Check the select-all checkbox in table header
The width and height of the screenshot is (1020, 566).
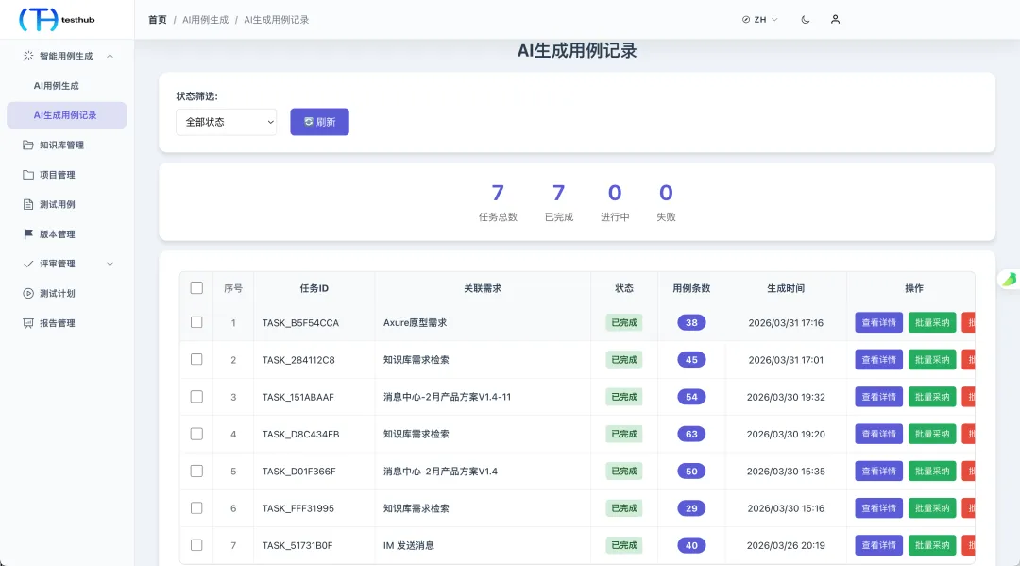coord(196,287)
